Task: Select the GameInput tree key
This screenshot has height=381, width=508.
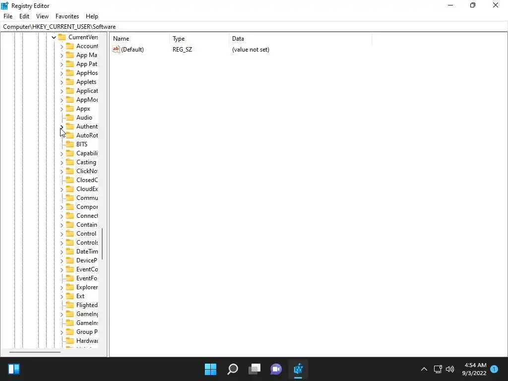Action: point(87,314)
